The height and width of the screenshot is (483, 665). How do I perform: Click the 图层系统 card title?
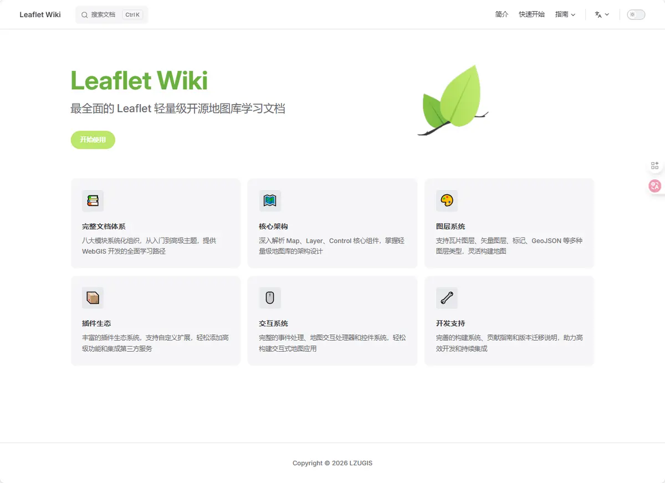(x=451, y=227)
